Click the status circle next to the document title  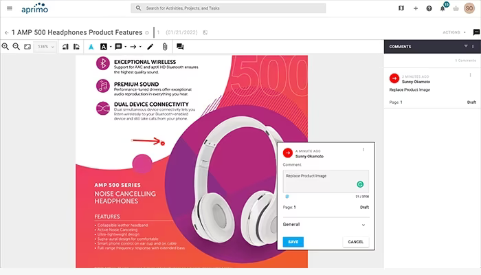[x=147, y=33]
